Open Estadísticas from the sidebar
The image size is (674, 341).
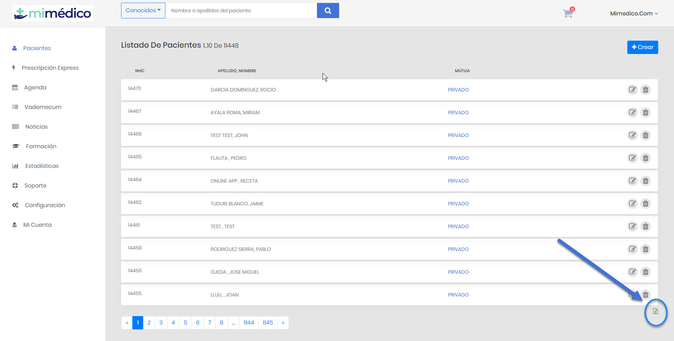tap(42, 166)
